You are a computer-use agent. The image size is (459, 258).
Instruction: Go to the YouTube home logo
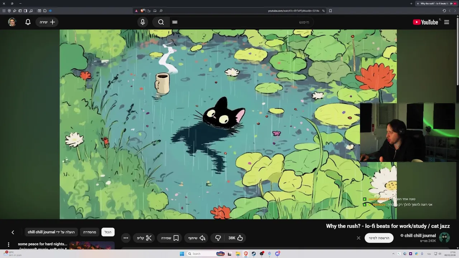[x=426, y=22]
